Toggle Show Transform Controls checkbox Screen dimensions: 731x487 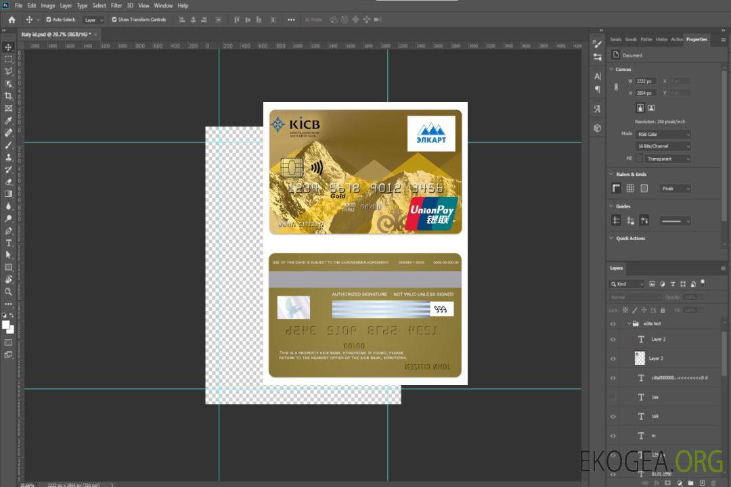[x=114, y=20]
